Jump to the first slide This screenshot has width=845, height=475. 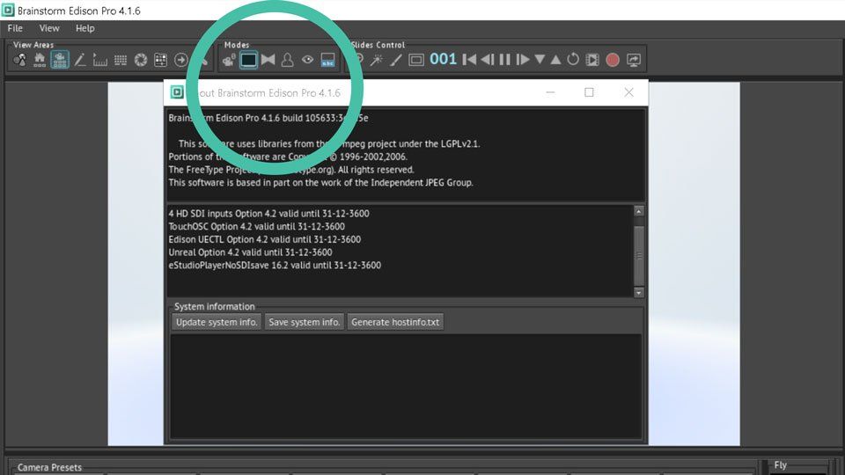[469, 60]
